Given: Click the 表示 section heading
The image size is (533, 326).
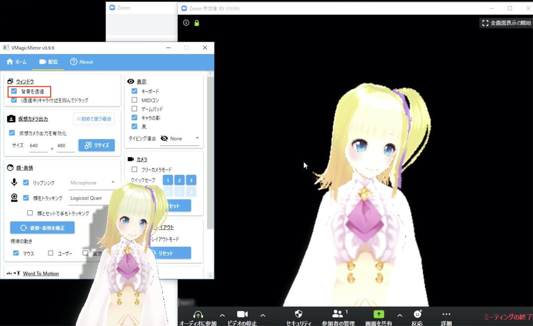Looking at the screenshot, I should pos(141,82).
